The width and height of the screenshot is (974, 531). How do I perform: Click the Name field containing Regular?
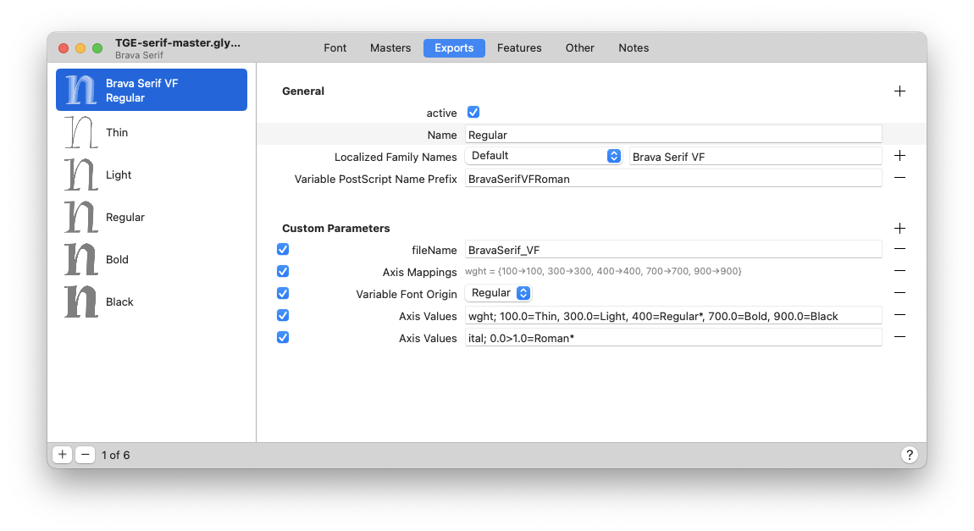coord(673,135)
